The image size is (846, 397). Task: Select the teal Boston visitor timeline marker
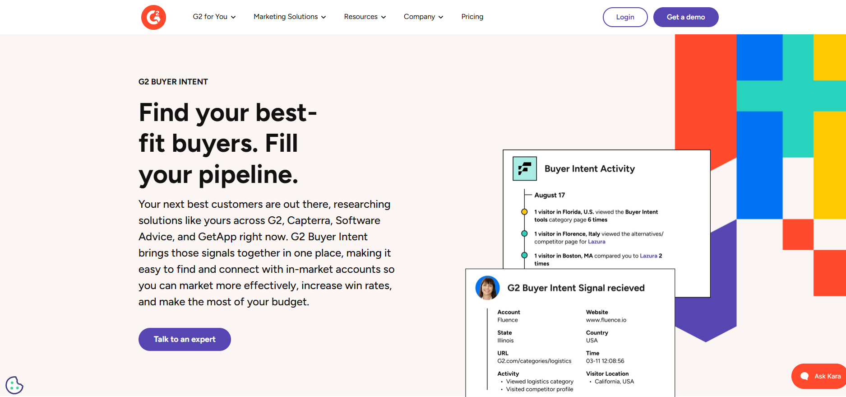pyautogui.click(x=524, y=255)
